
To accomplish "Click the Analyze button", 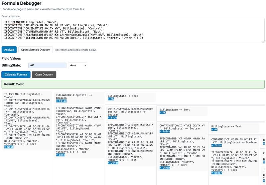I will tap(9, 50).
